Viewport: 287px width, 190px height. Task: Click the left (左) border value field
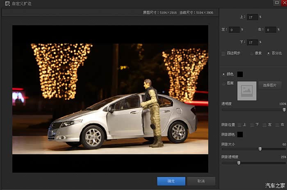(x=234, y=30)
